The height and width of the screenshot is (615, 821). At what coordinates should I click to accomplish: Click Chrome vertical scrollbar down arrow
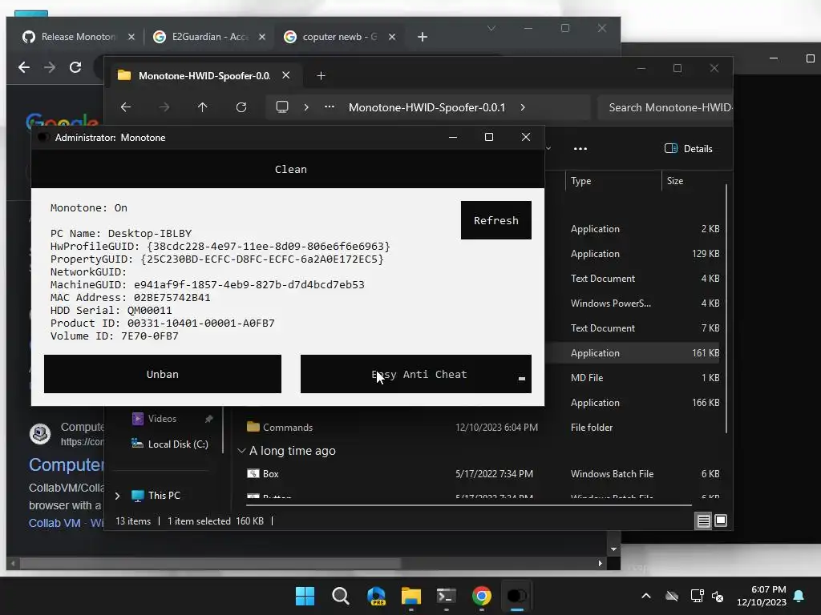coord(613,549)
